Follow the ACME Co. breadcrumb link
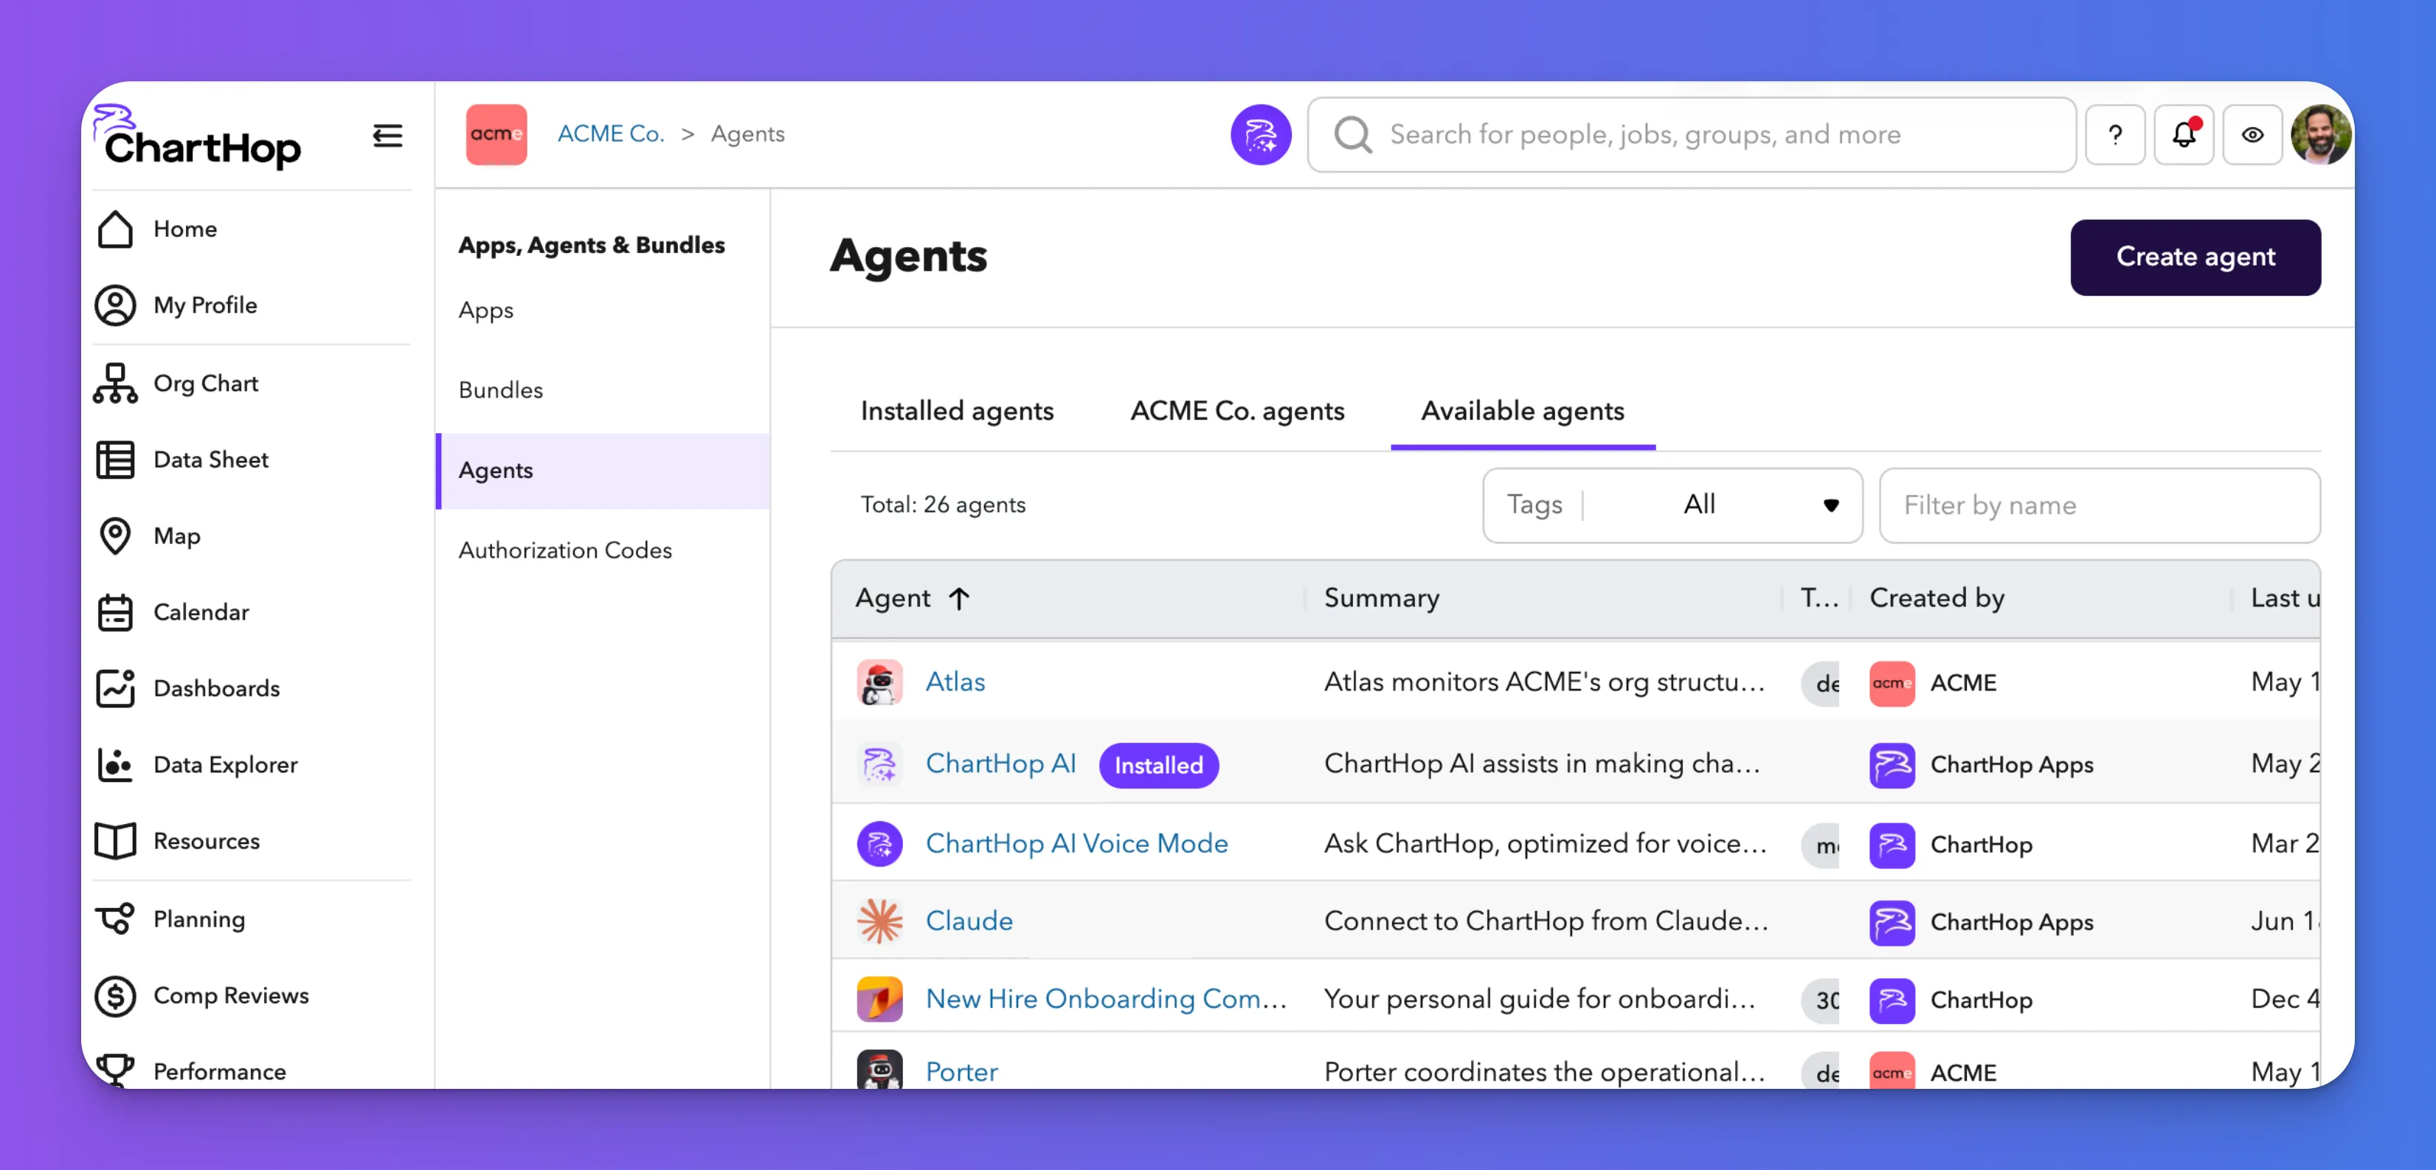The width and height of the screenshot is (2436, 1170). point(611,134)
